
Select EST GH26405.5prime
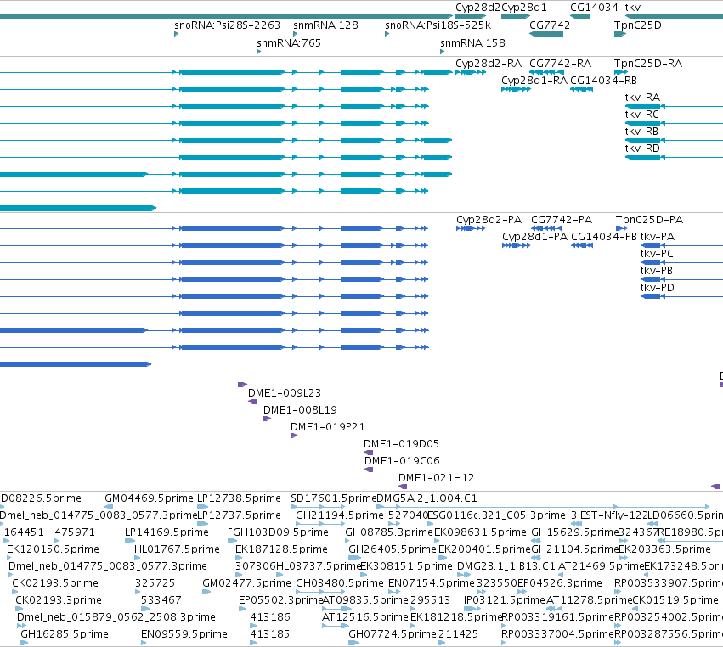tap(393, 549)
